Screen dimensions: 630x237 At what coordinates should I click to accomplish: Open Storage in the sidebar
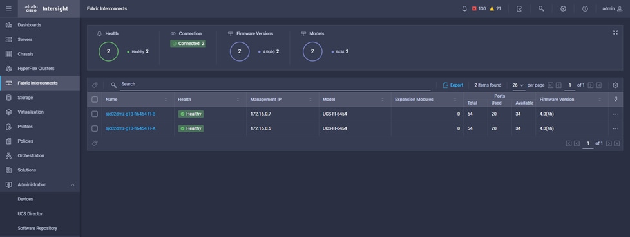point(40,98)
